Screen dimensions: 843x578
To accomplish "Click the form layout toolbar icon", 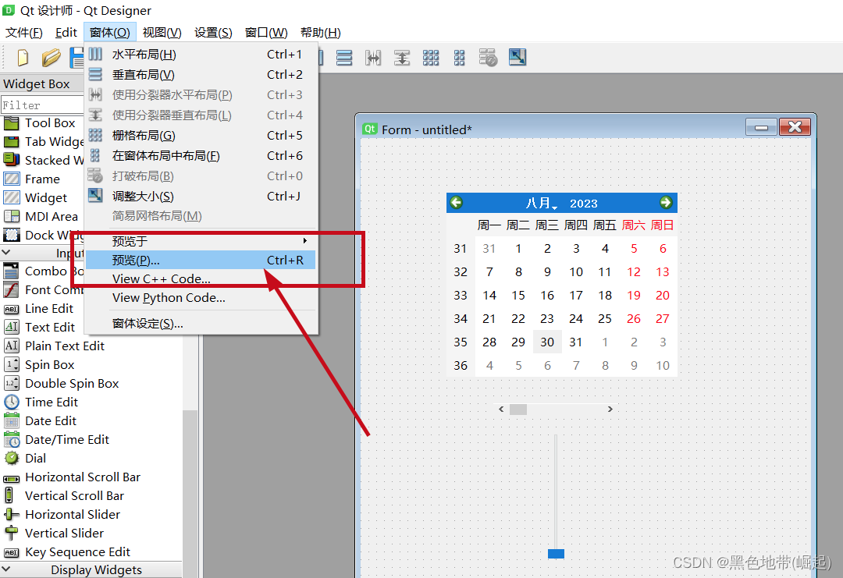I will click(x=459, y=58).
